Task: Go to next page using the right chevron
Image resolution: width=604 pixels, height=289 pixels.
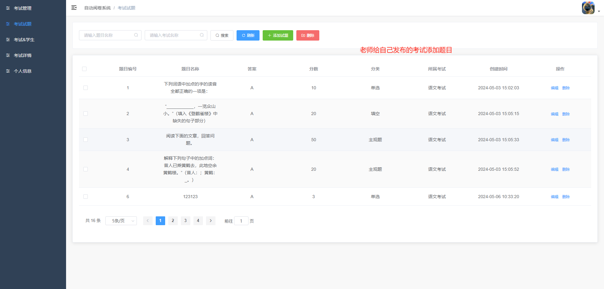Action: (210, 220)
